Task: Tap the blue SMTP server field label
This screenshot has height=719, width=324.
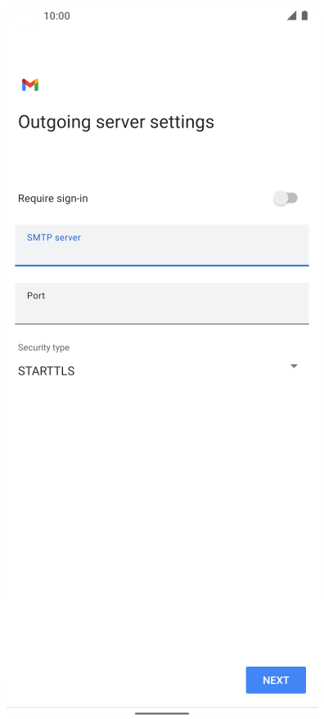Action: coord(54,237)
